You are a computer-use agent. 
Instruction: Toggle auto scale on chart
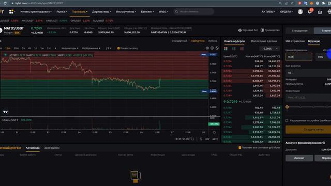coord(215,139)
